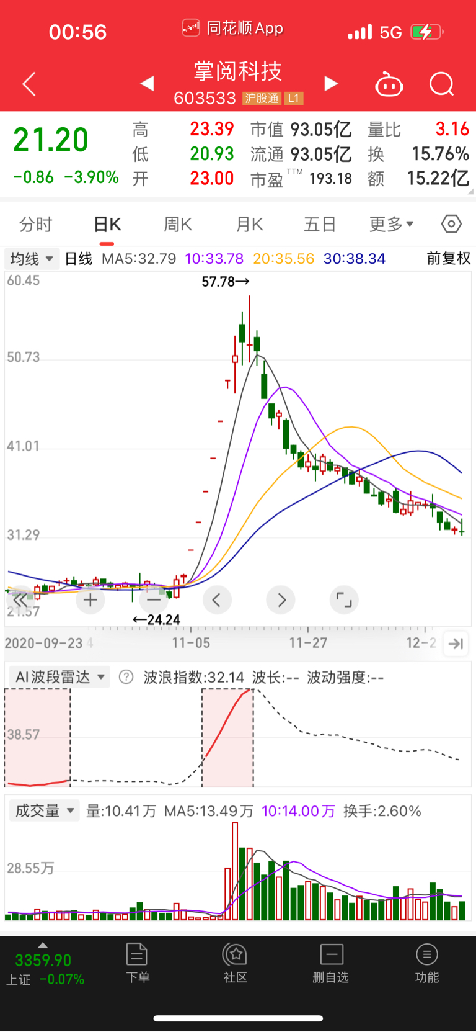Screen dimensions: 476x1032
Task: Open chart settings hexagon icon
Action: 451,223
